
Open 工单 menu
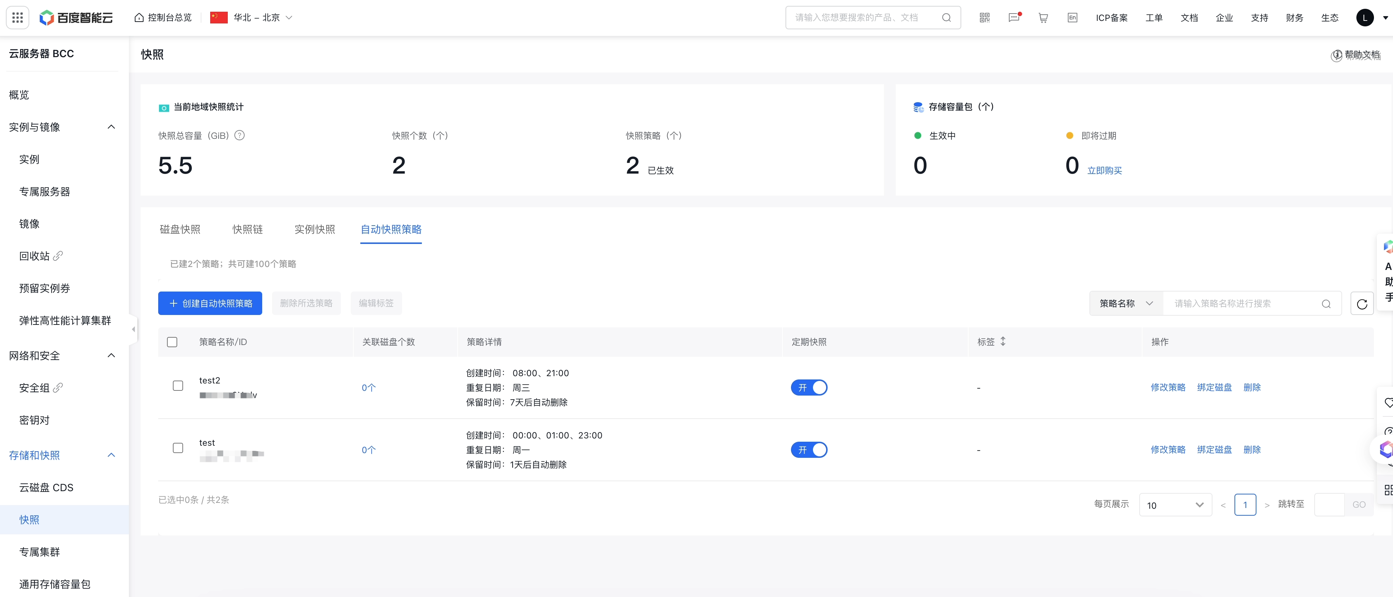coord(1154,18)
